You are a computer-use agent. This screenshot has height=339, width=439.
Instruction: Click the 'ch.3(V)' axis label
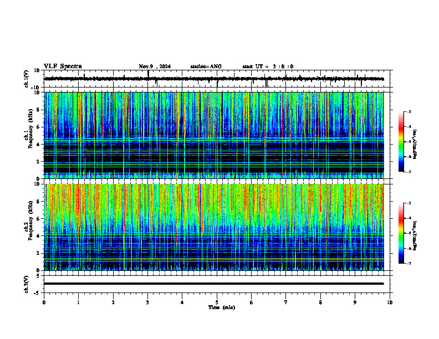pyautogui.click(x=26, y=285)
